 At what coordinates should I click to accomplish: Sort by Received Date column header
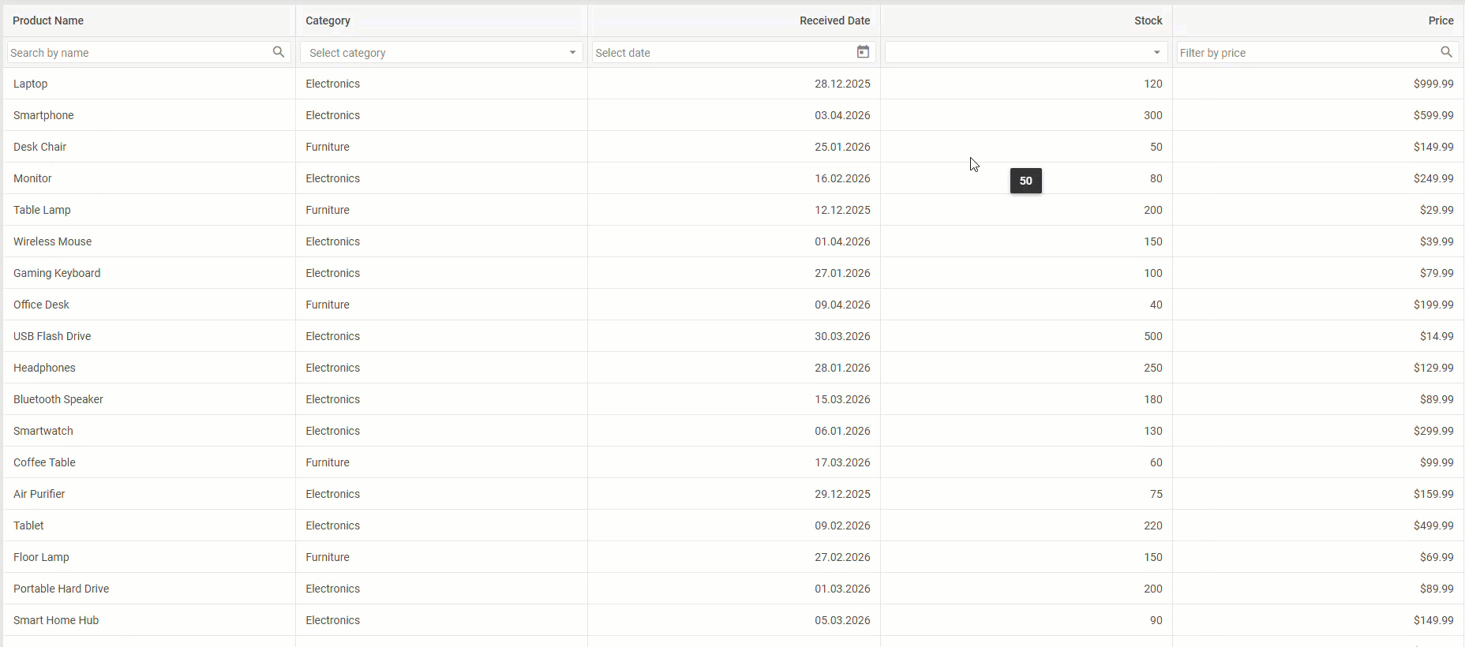(834, 21)
